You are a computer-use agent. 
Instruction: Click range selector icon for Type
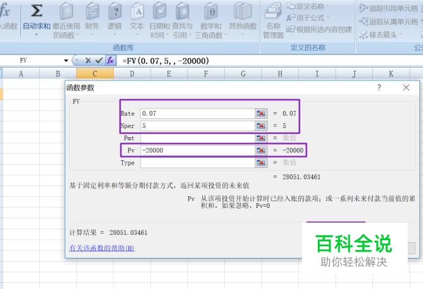(261, 163)
